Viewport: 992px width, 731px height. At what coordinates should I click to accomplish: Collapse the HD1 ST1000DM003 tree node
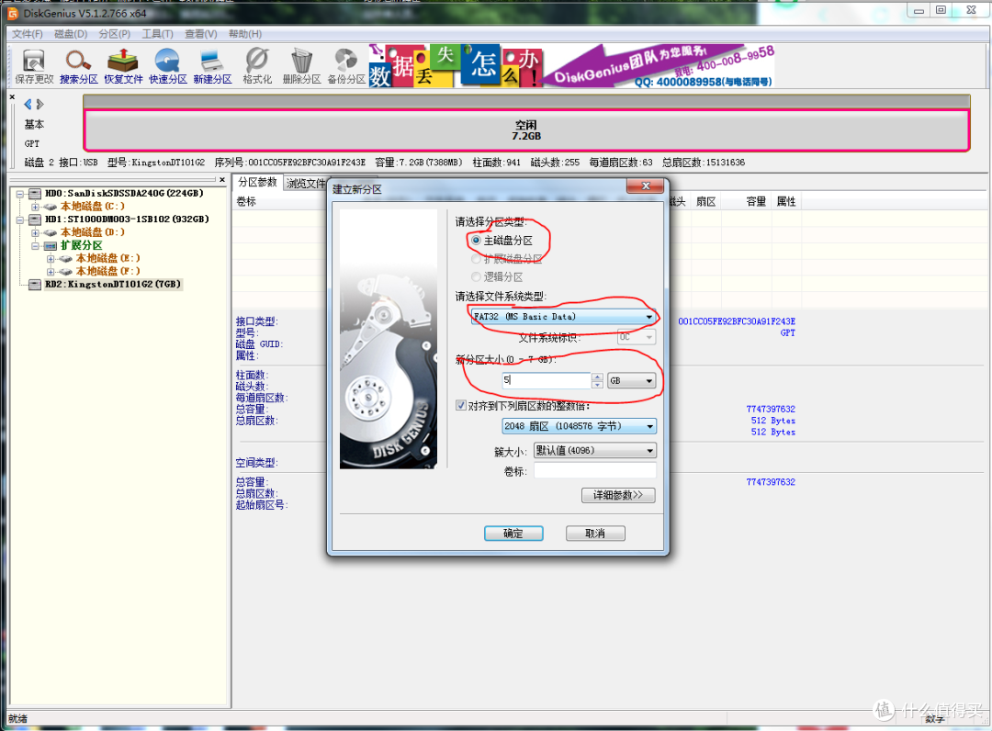[20, 219]
